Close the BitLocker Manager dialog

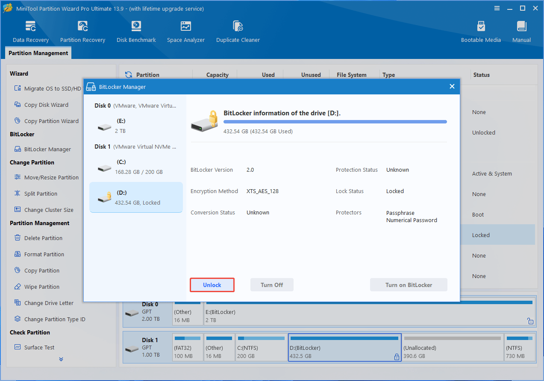pos(452,86)
